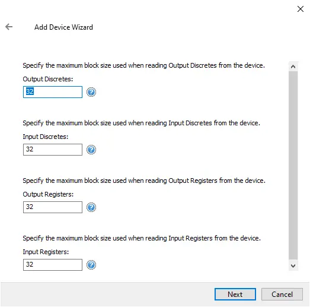310x307 pixels.
Task: Focus the Output Discretes input box
Action: coord(53,92)
